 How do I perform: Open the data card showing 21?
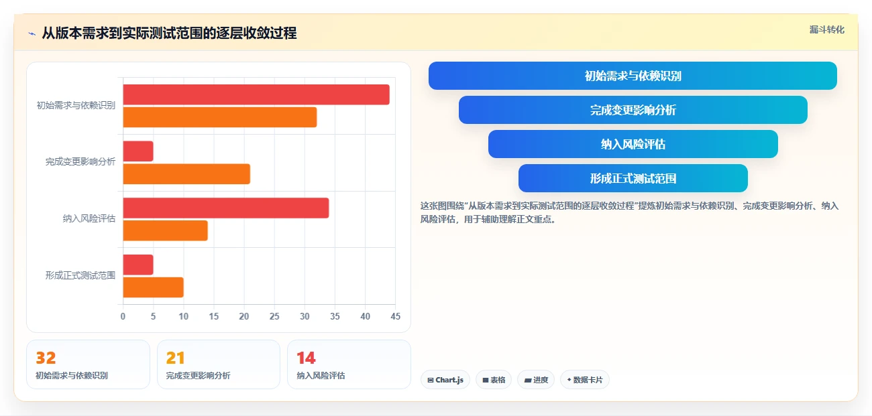(x=218, y=364)
